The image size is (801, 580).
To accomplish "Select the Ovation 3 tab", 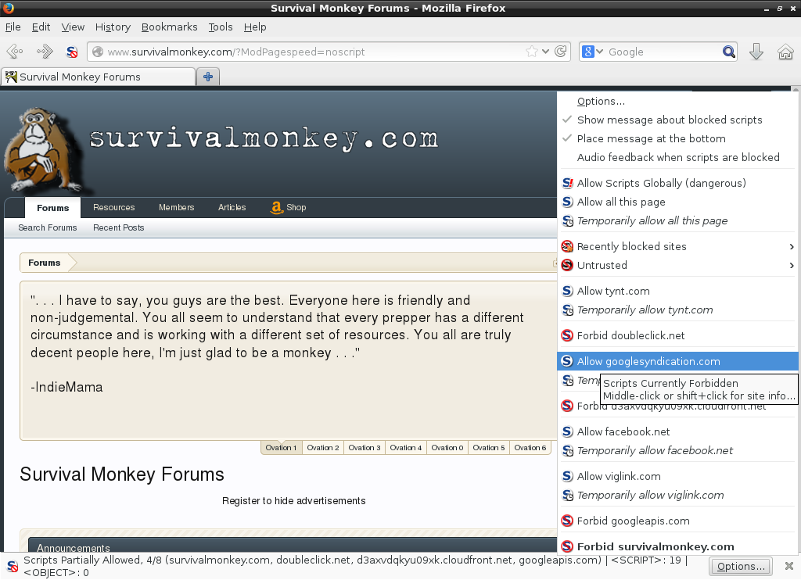I will tap(365, 448).
